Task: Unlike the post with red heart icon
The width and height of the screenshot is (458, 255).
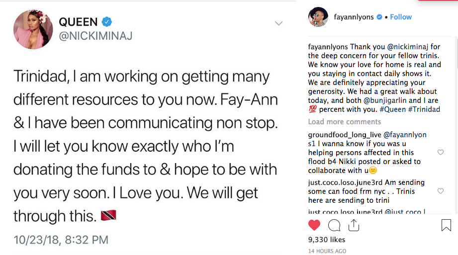Action: [x=314, y=226]
